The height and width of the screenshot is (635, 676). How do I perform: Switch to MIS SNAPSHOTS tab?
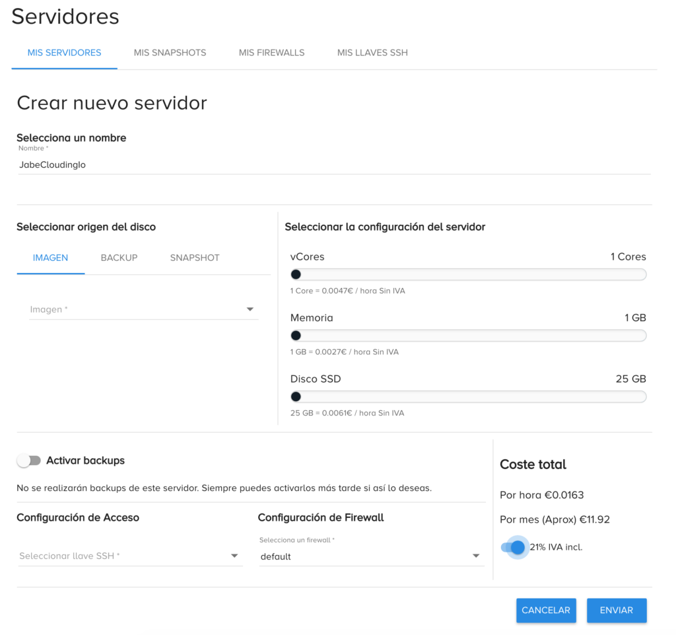click(x=170, y=53)
